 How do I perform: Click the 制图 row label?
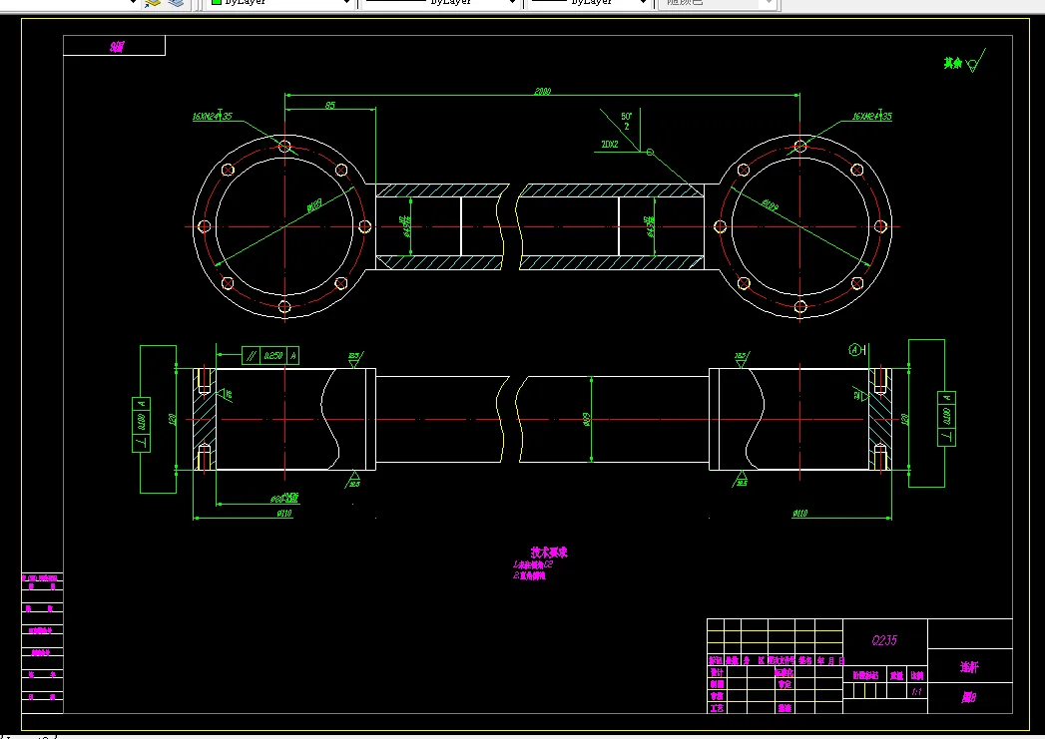[717, 684]
